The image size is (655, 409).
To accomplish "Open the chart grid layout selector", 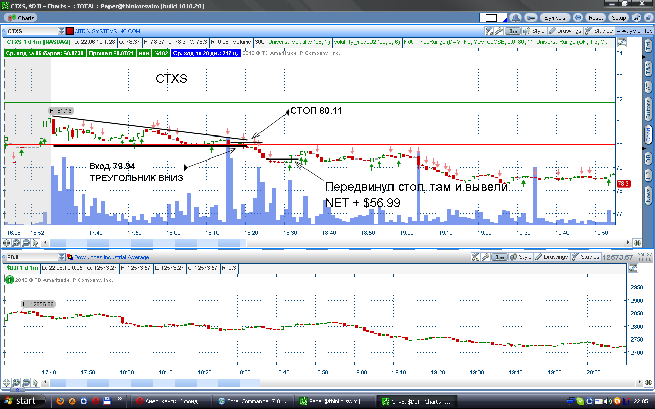I will tap(493, 18).
